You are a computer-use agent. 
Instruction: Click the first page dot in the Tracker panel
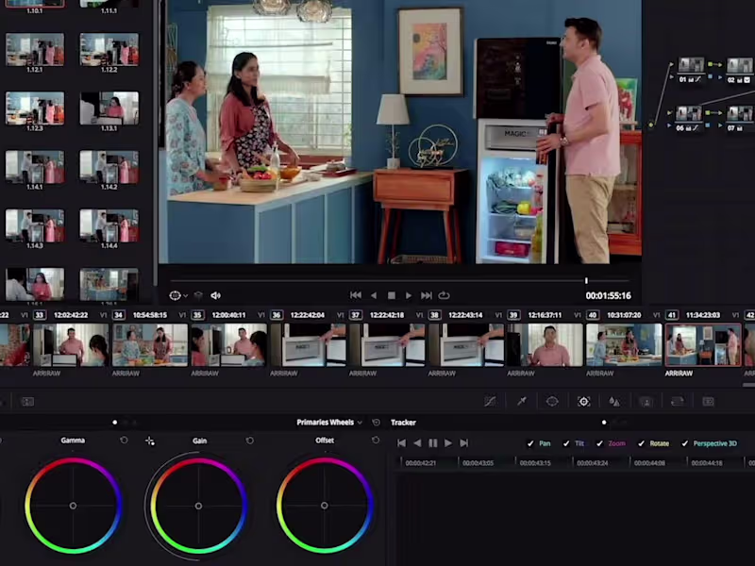click(604, 423)
